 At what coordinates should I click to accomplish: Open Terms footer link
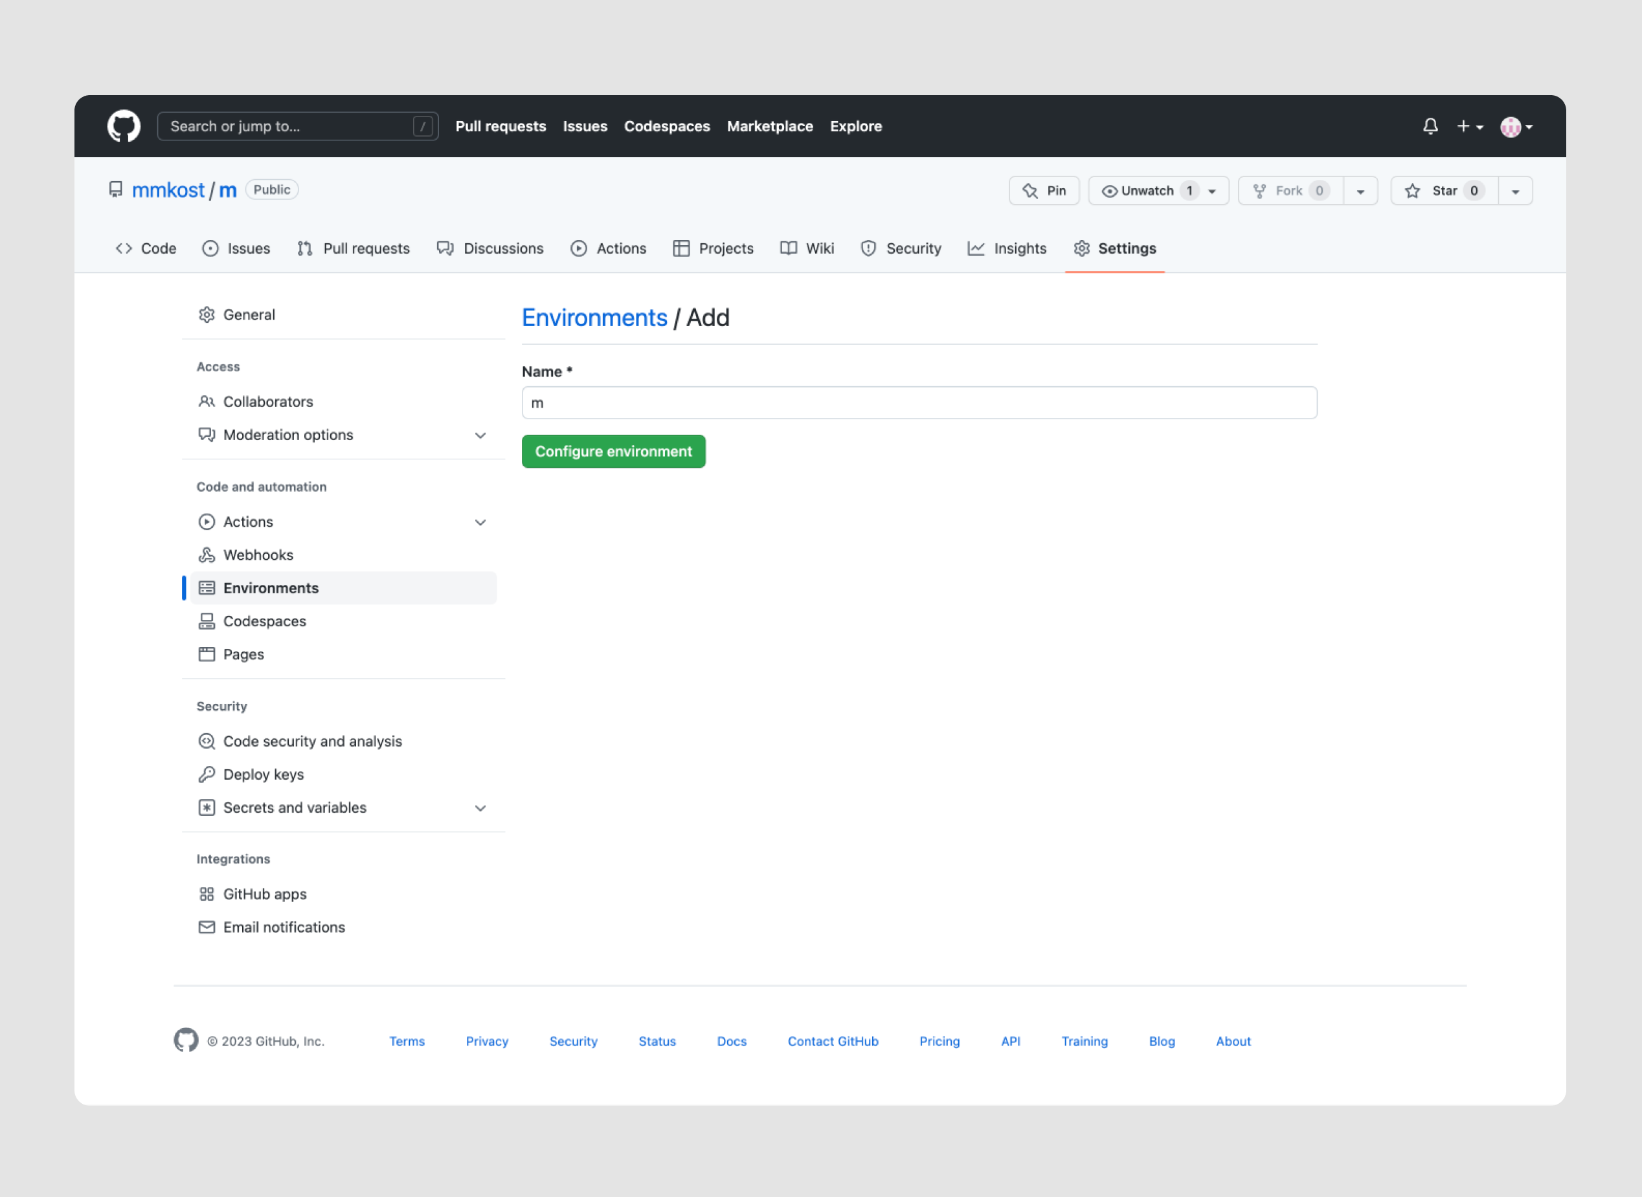point(407,1041)
